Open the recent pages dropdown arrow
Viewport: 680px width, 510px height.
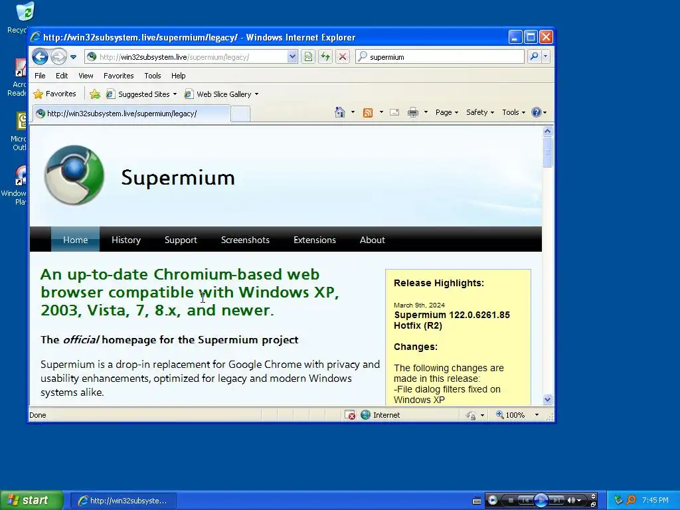[x=73, y=57]
